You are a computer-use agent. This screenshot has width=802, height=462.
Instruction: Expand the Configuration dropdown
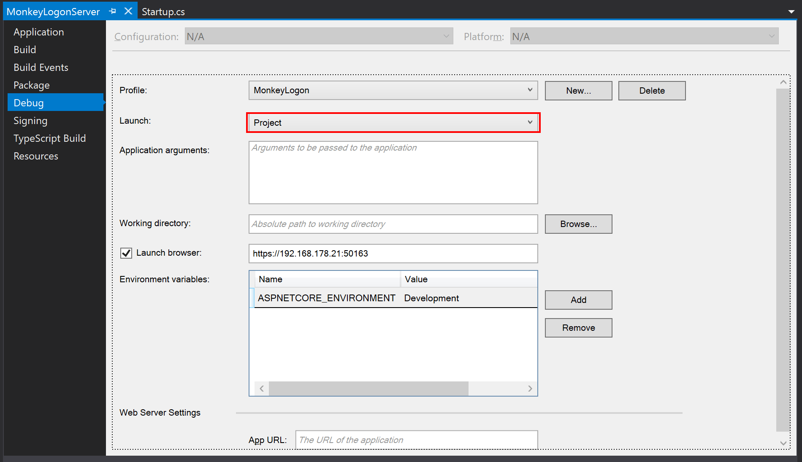coord(319,36)
